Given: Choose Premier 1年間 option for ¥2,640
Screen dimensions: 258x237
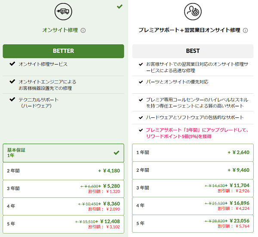Looking at the screenshot, I should (193, 153).
